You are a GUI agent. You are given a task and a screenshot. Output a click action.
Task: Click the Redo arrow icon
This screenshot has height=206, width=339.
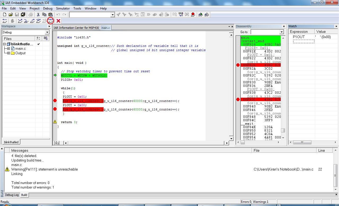point(64,15)
